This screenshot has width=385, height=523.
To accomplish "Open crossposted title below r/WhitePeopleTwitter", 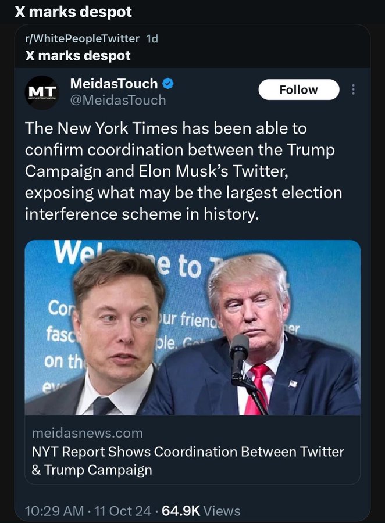I will coord(78,56).
